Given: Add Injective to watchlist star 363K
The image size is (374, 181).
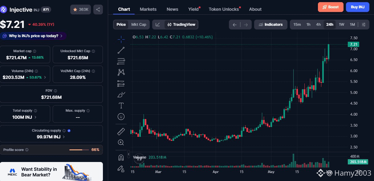Looking at the screenshot, I should [80, 10].
